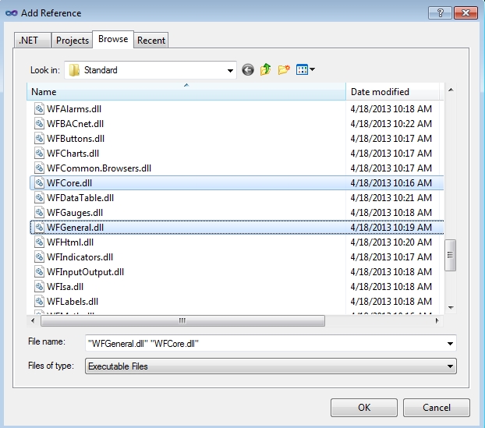
Task: Open the Recent tab
Action: coord(151,41)
